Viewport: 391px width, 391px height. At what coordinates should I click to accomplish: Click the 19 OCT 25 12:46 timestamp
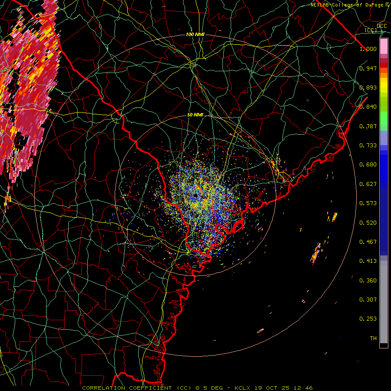(x=284, y=388)
